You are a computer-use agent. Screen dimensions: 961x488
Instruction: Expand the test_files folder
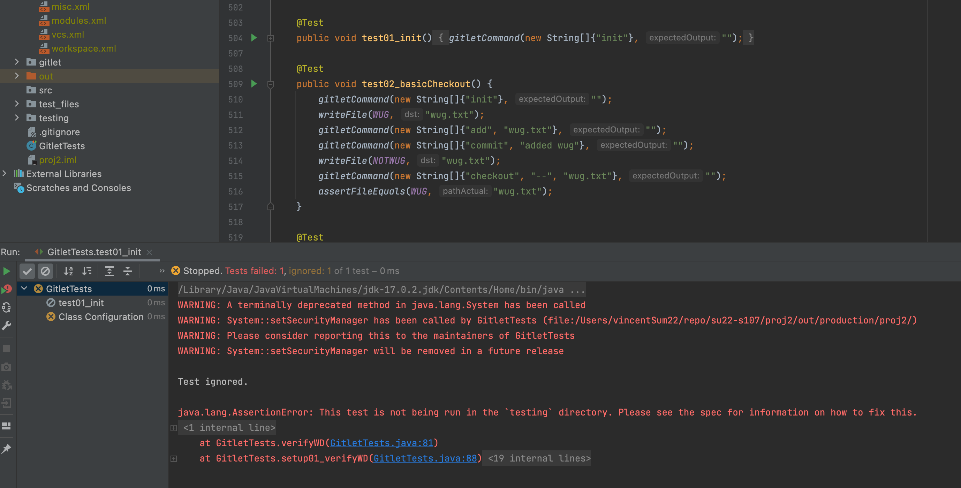pos(17,104)
